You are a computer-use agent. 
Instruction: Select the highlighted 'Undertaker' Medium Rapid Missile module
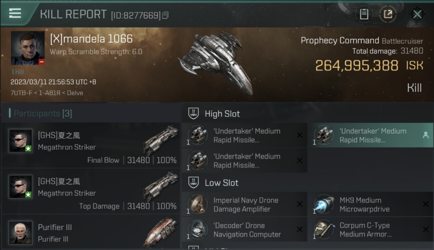[x=371, y=135]
